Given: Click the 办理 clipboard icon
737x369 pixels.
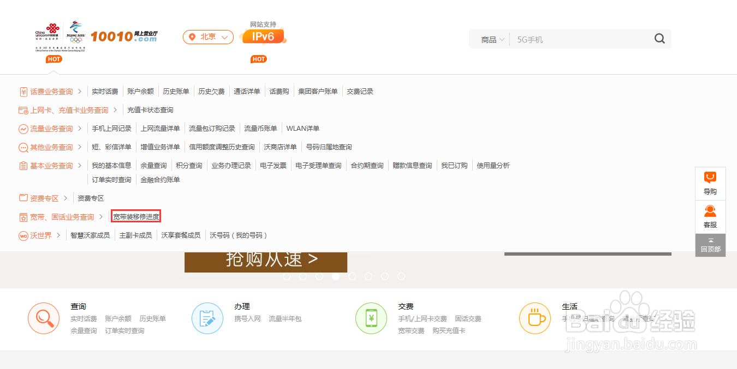Looking at the screenshot, I should click(x=207, y=318).
